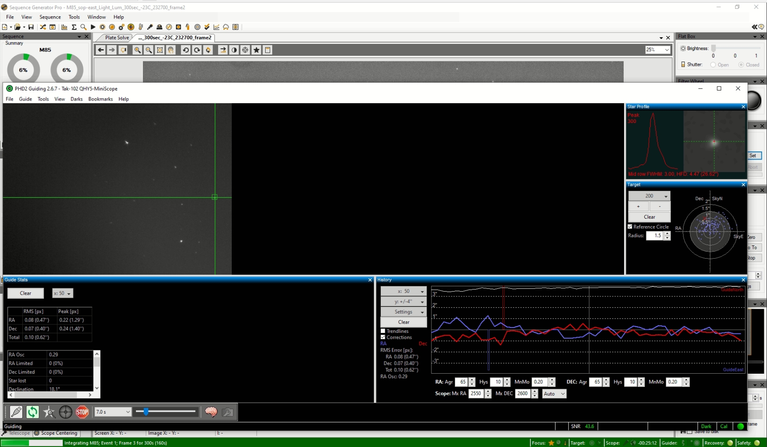Image resolution: width=767 pixels, height=447 pixels.
Task: Click Clear button in History panel
Action: pyautogui.click(x=404, y=322)
